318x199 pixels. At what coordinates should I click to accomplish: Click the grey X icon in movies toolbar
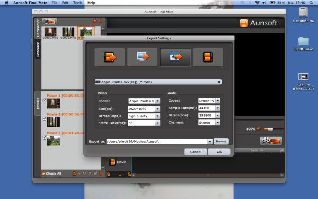pos(90,174)
